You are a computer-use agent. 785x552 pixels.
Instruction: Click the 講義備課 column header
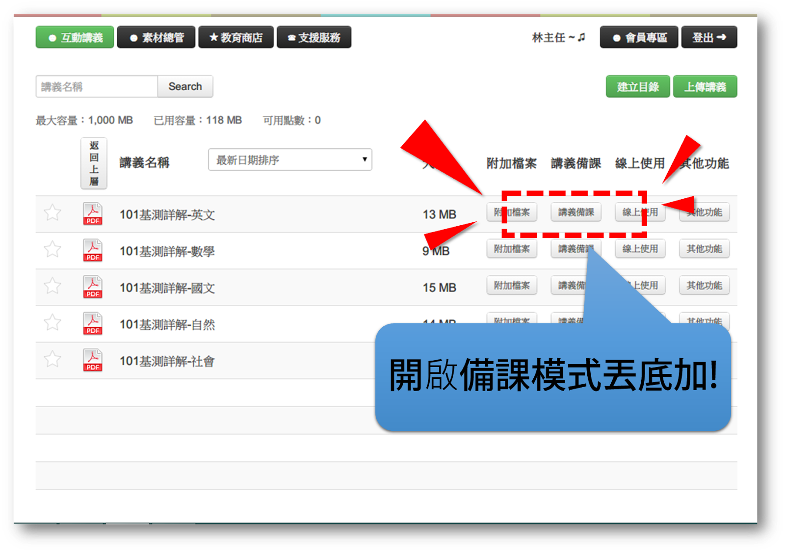[576, 163]
